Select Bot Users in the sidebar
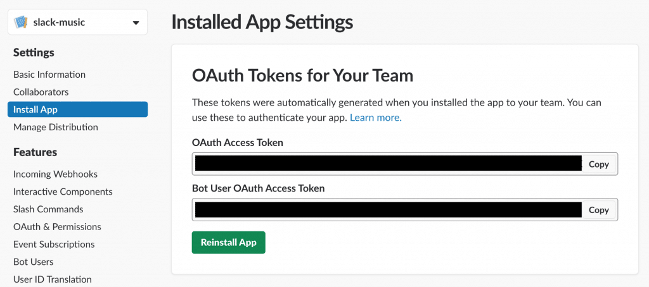The height and width of the screenshot is (287, 649). point(33,262)
